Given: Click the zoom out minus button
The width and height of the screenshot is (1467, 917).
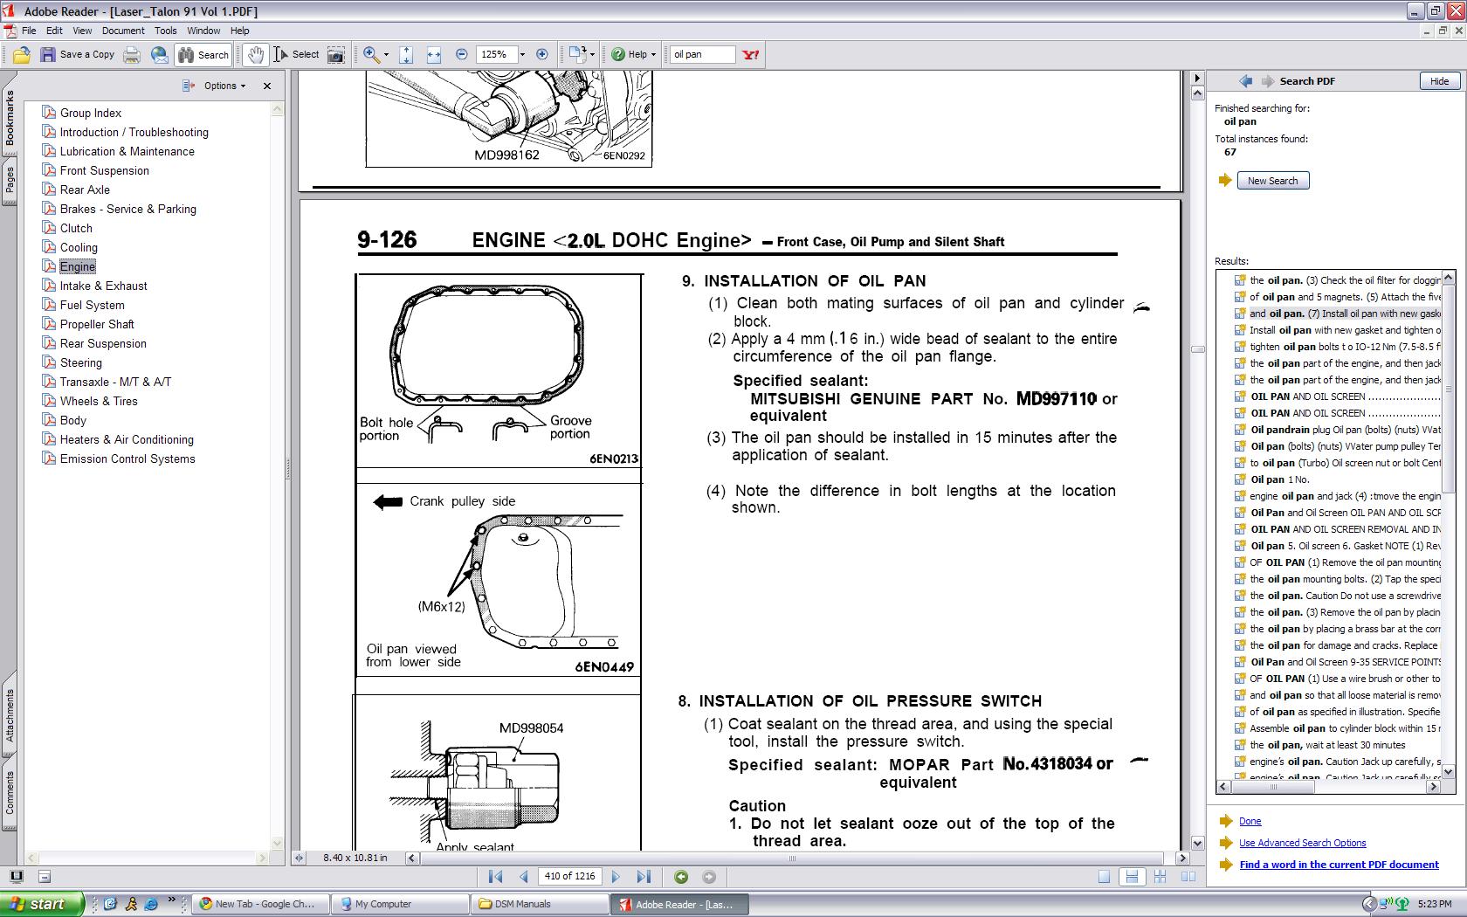Looking at the screenshot, I should point(462,55).
